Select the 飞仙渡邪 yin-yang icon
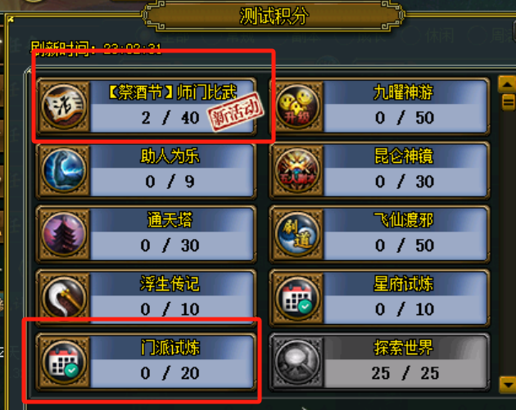This screenshot has height=410, width=516. tap(298, 234)
